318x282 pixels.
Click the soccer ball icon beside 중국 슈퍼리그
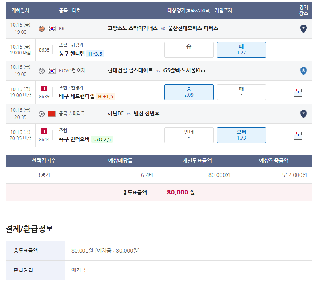[41, 114]
